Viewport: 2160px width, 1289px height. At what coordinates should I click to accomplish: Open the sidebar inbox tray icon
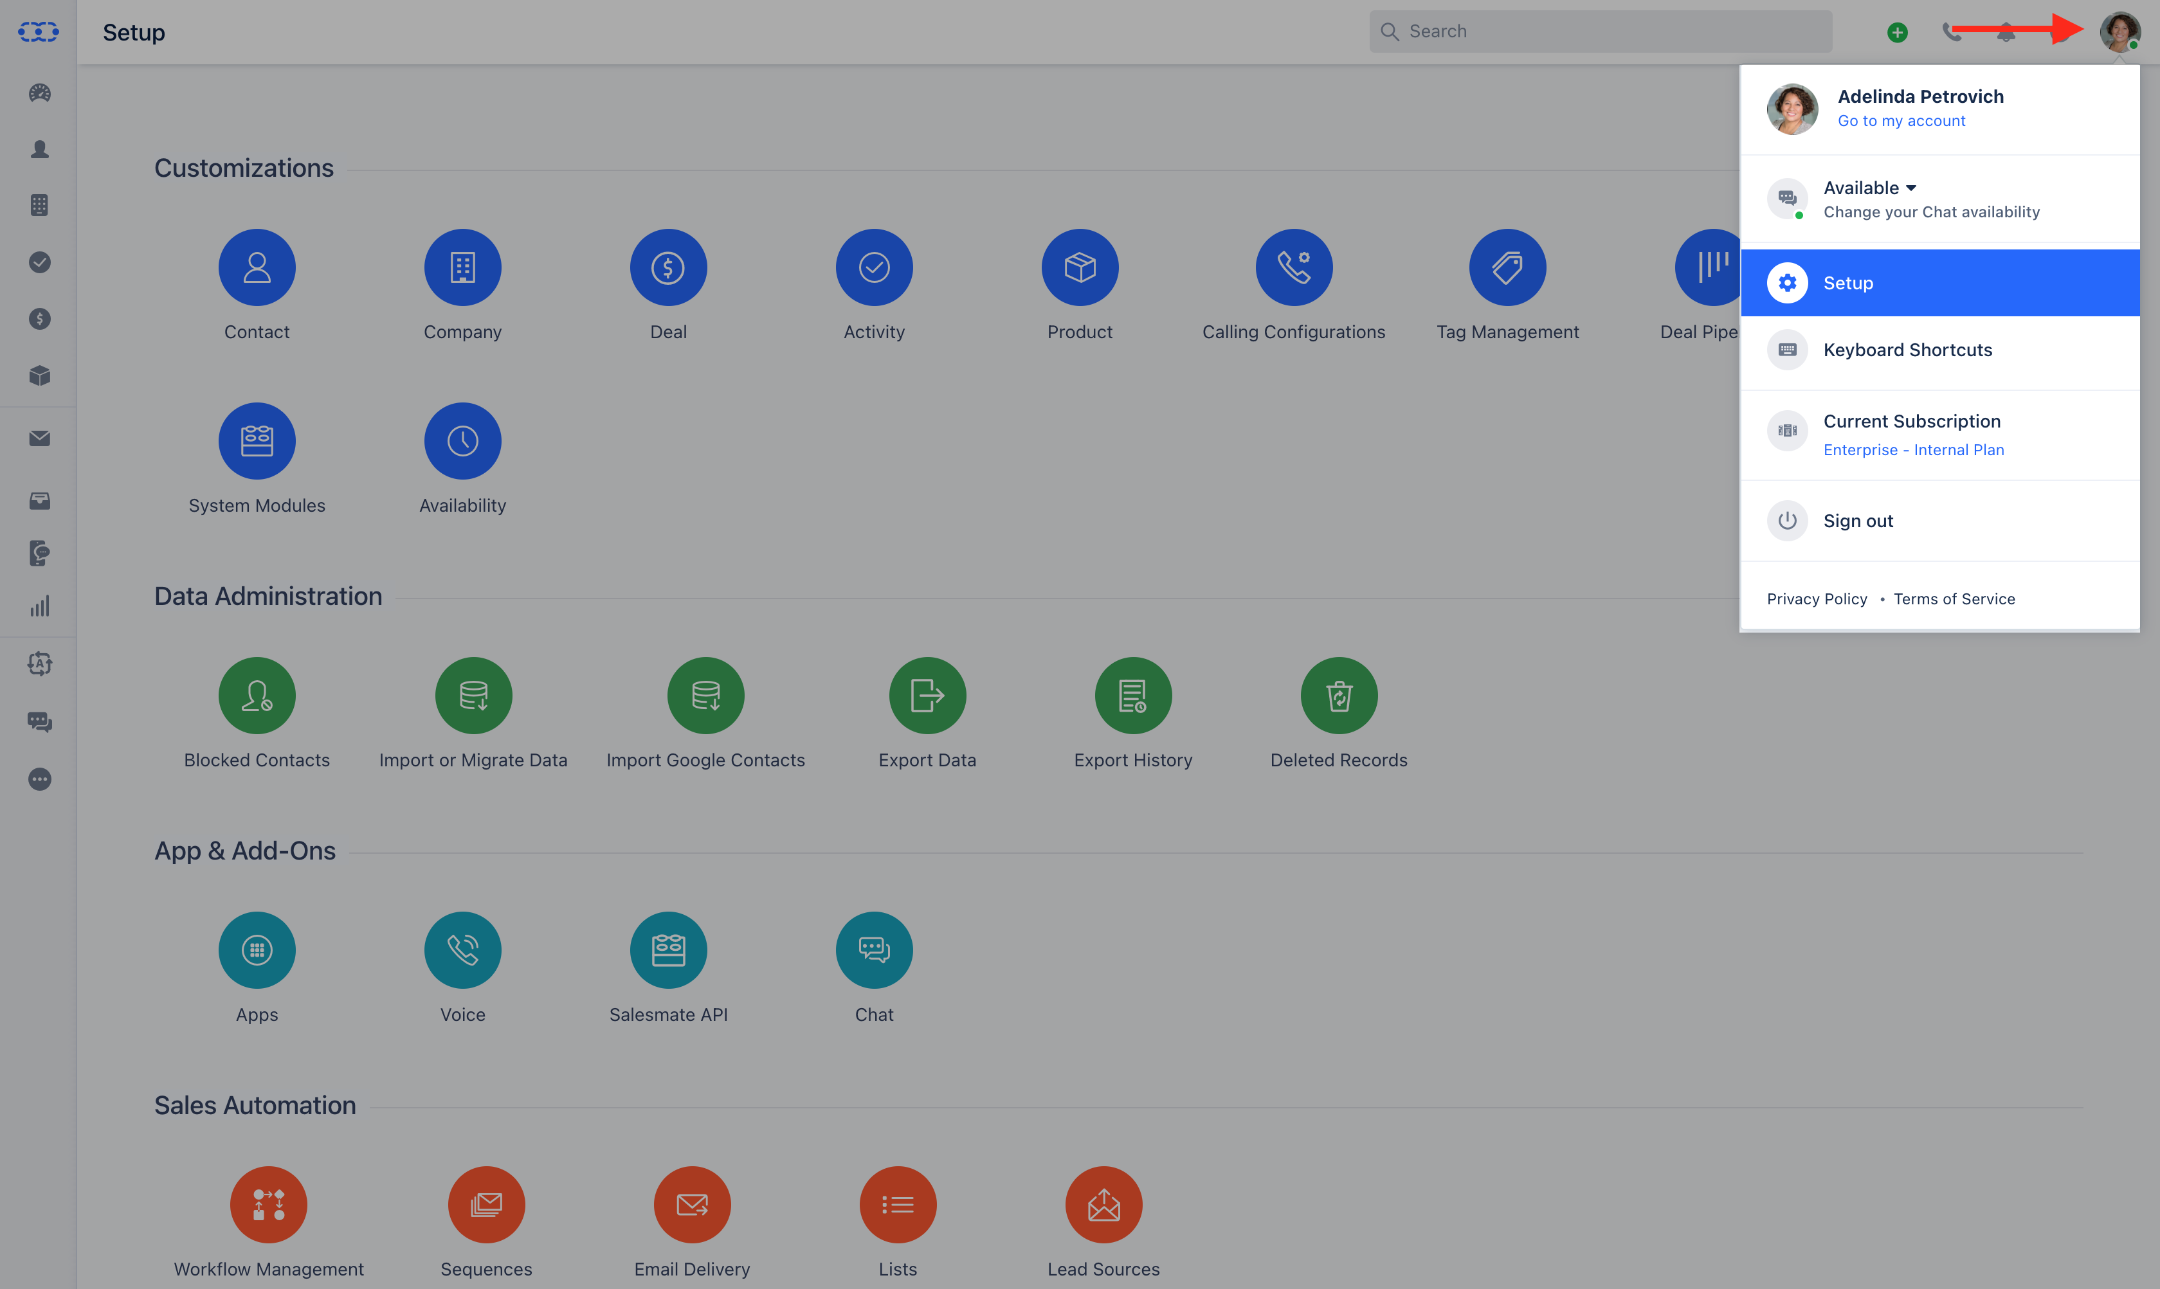coord(39,500)
